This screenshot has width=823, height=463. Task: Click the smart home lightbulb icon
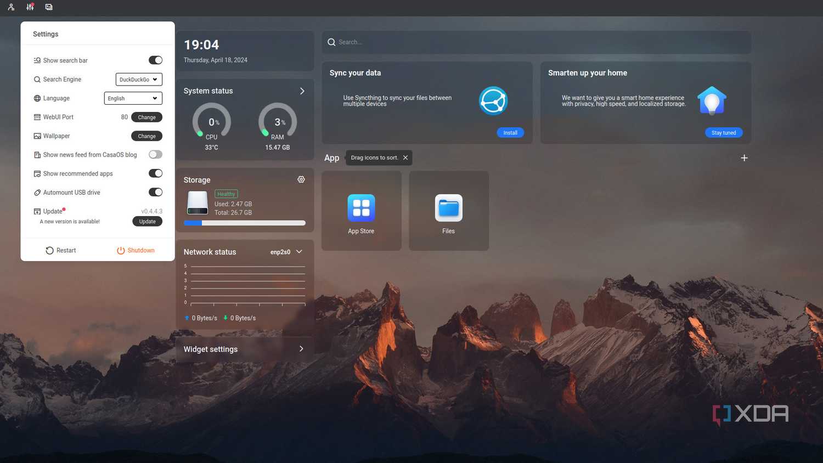point(712,101)
